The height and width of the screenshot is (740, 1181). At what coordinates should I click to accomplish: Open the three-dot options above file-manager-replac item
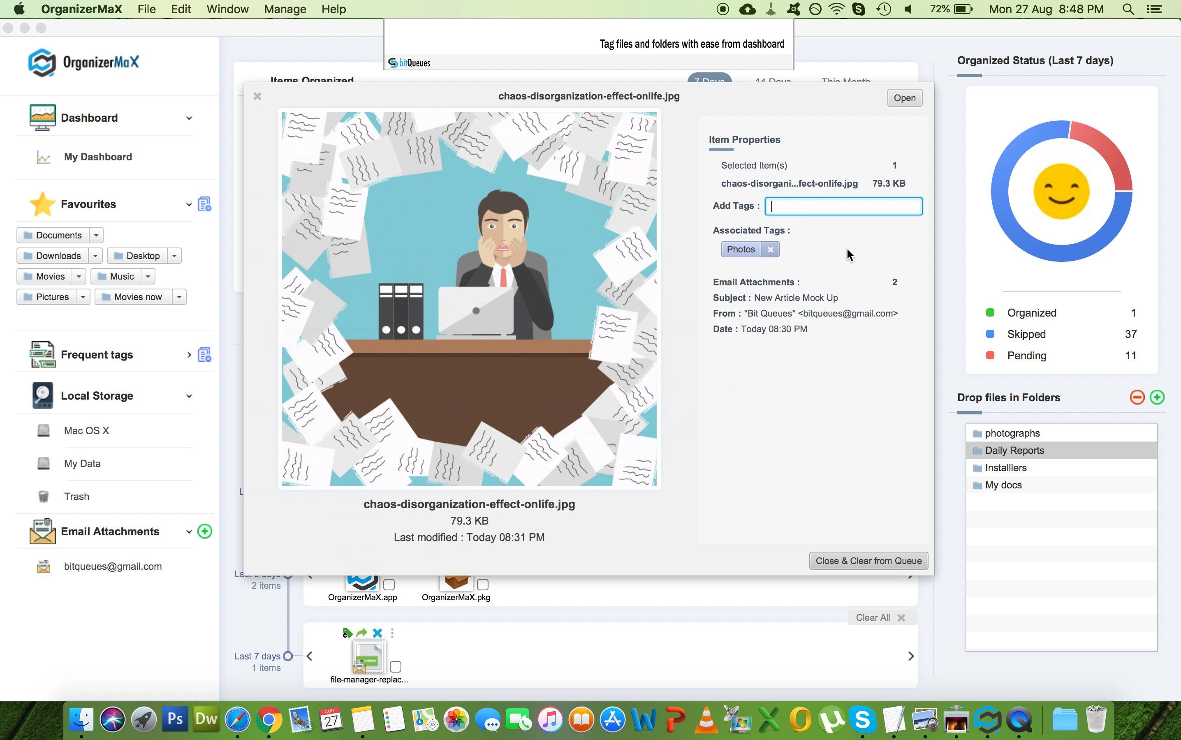(392, 633)
